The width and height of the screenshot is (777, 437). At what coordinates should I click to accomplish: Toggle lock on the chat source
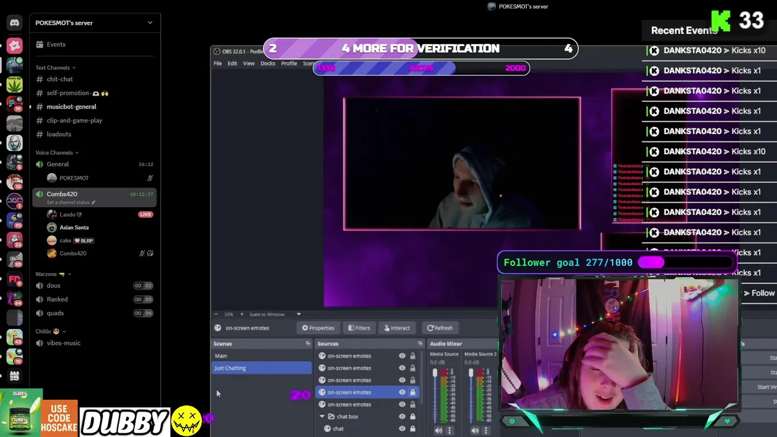click(413, 429)
